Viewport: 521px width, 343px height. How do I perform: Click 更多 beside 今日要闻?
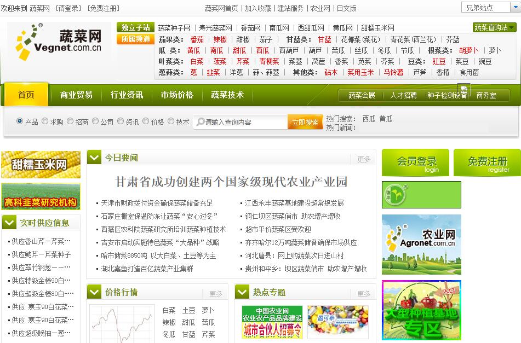click(364, 159)
